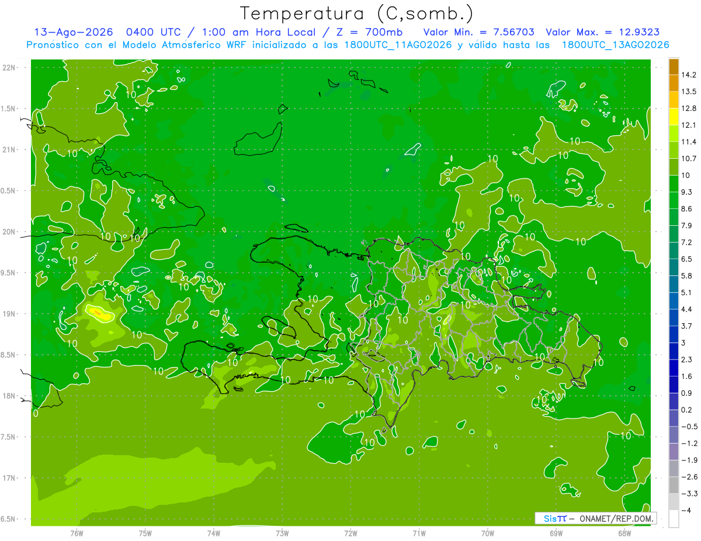
Task: Click the '10.7' colorbar value label
Action: 689,159
